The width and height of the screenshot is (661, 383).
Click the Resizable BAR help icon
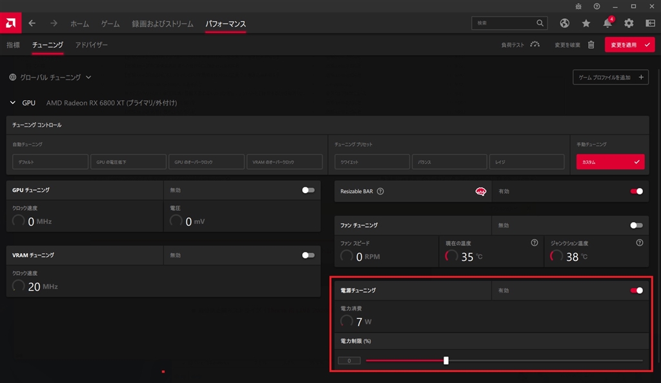(x=380, y=191)
